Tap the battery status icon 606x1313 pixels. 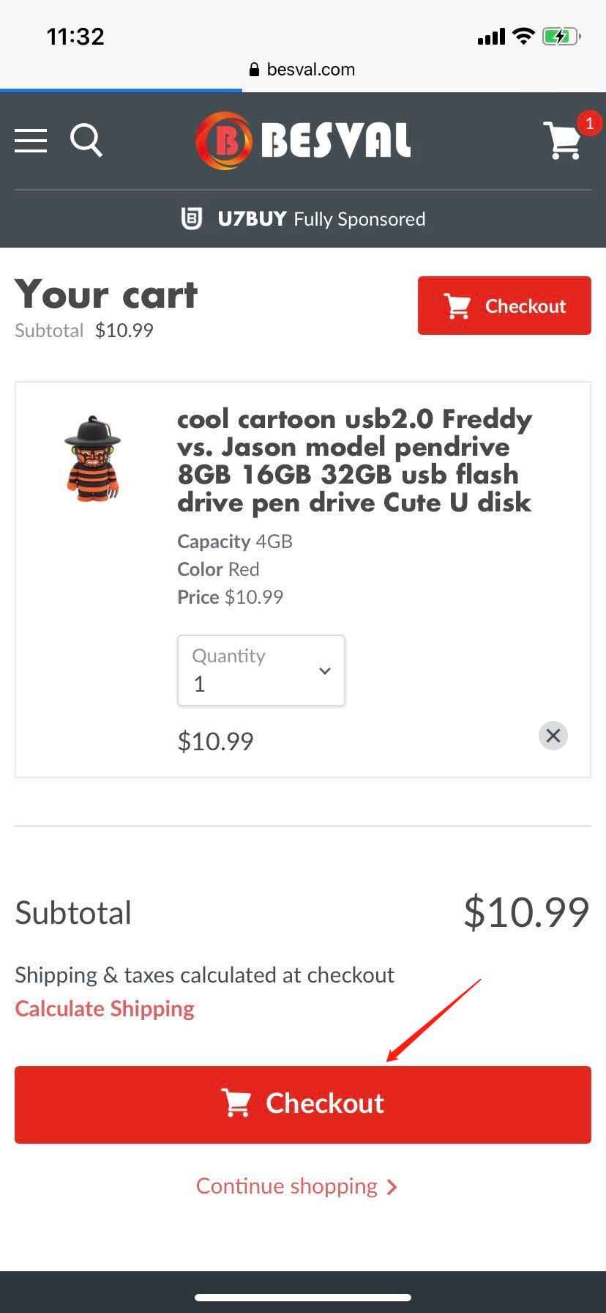click(x=561, y=36)
